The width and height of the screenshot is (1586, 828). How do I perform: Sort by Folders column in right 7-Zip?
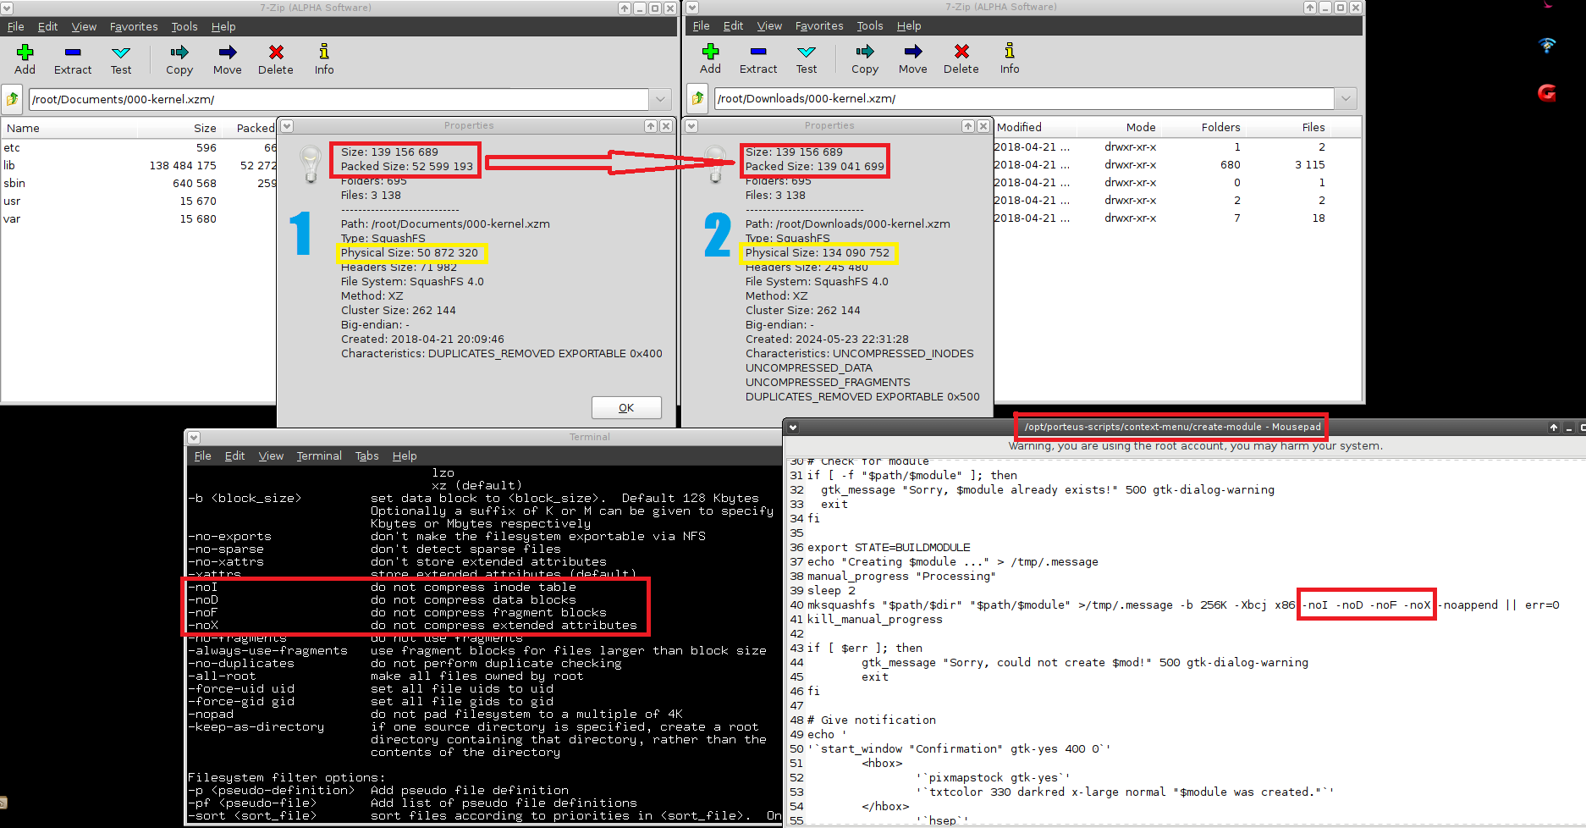click(1203, 127)
